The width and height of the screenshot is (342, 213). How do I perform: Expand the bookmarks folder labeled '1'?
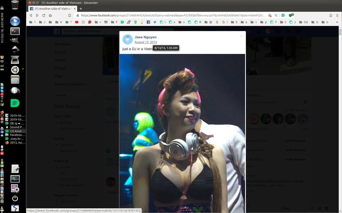[x=32, y=22]
